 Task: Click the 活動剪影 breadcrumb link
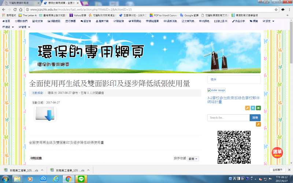[x=38, y=93]
